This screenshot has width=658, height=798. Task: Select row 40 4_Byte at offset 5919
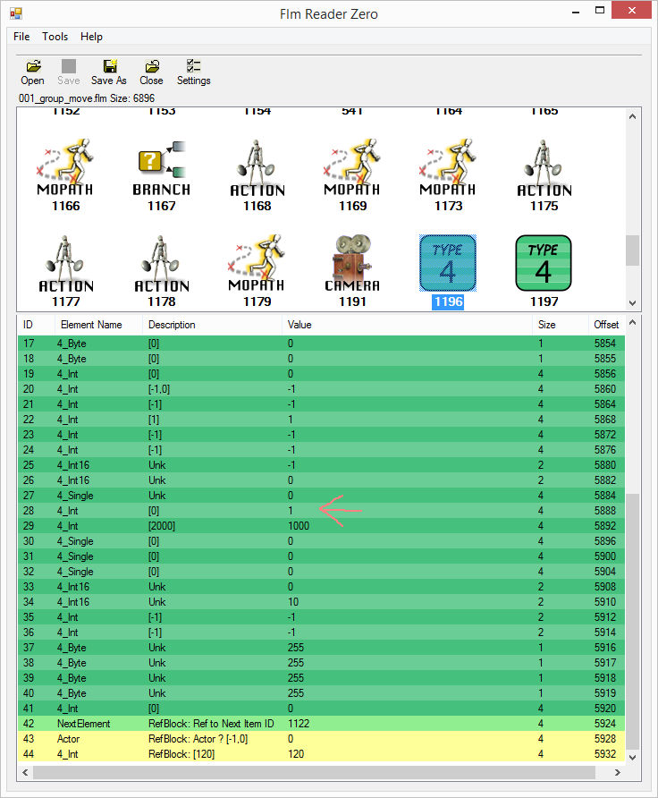321,693
